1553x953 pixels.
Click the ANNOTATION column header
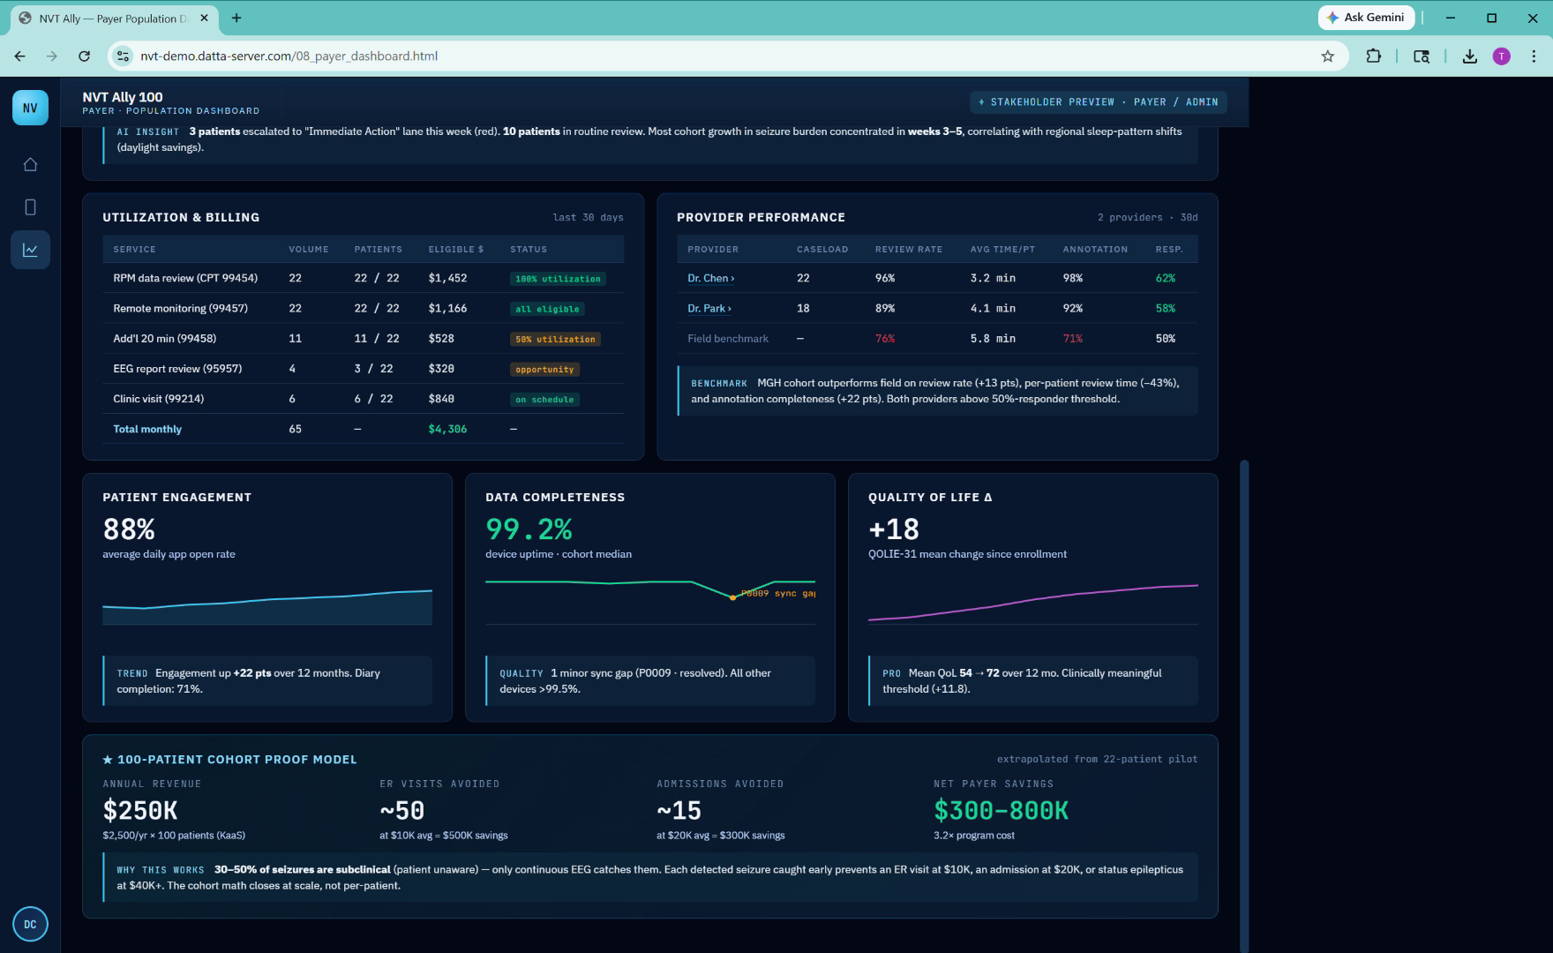coord(1095,250)
